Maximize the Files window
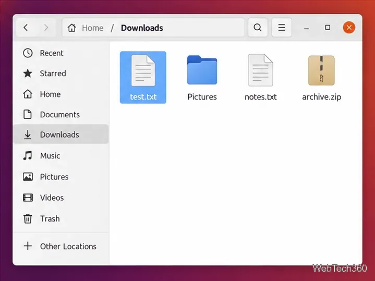Screen dimensions: 375x281 click(328, 28)
